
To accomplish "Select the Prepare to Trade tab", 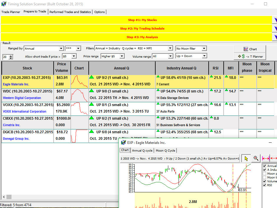I will pos(35,11).
